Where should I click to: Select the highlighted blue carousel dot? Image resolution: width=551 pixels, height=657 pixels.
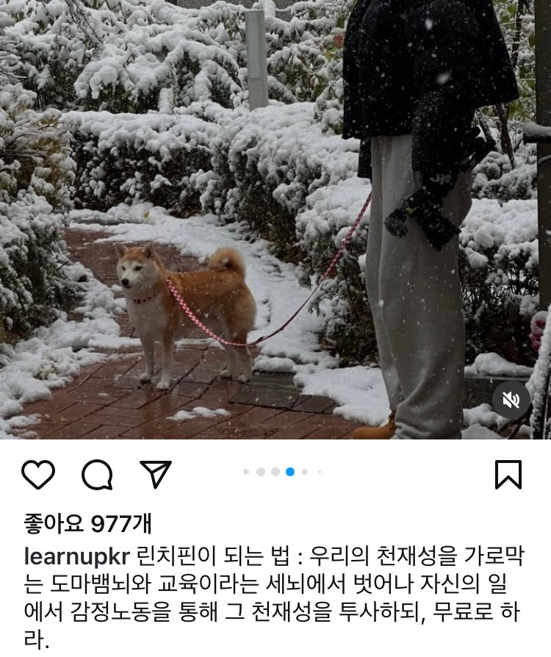pyautogui.click(x=290, y=472)
